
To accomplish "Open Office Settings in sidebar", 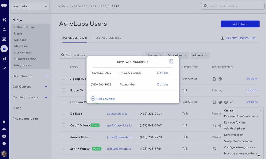I will (25, 27).
